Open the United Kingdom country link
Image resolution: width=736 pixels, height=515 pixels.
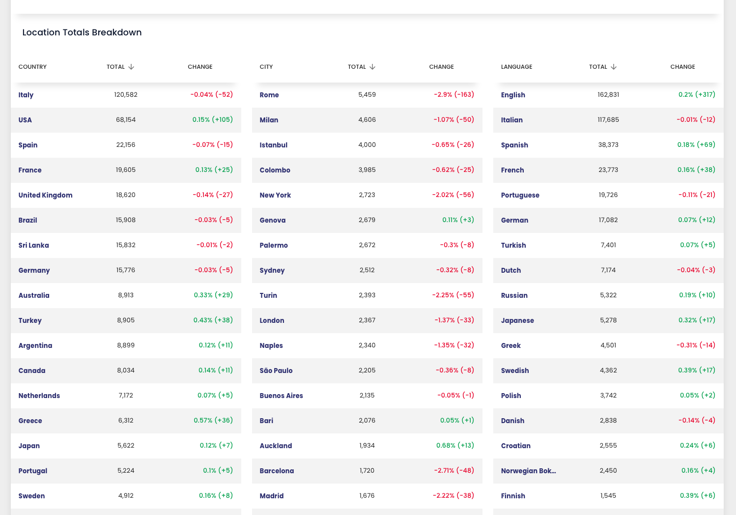click(x=45, y=195)
